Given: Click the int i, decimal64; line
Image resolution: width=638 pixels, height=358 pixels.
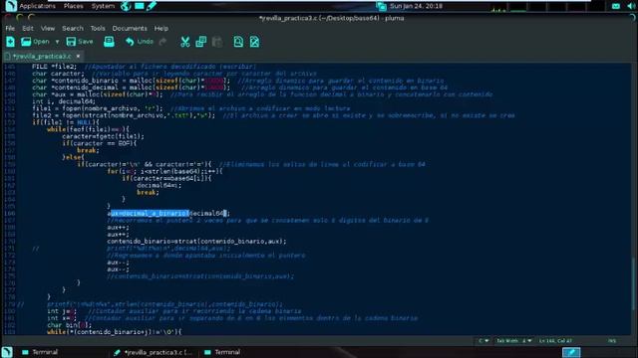Looking at the screenshot, I should [x=64, y=101].
